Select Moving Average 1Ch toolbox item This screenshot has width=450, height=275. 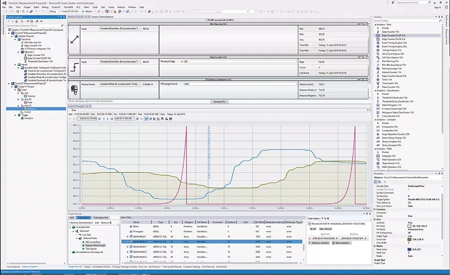click(x=391, y=68)
